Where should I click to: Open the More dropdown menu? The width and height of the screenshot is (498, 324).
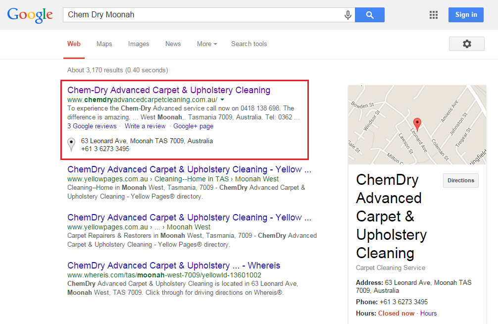[x=207, y=44]
